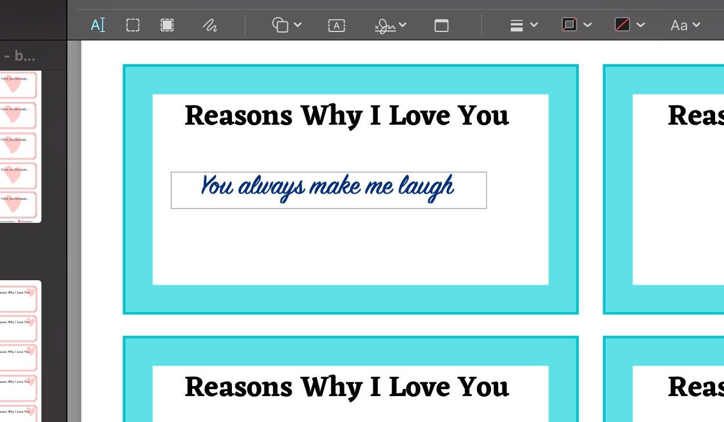Select the Text Selection tool
Screen dimensions: 724x422
pyautogui.click(x=97, y=25)
